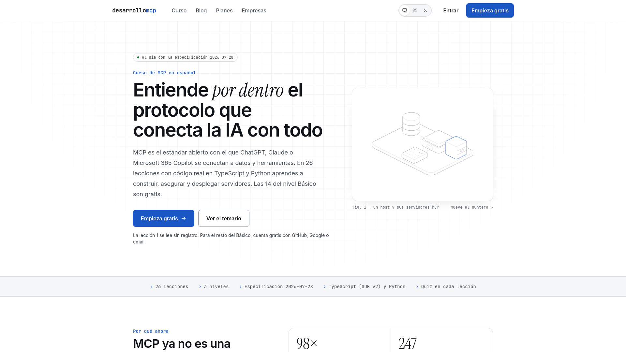Go to the Blog page
This screenshot has width=626, height=352.
click(x=201, y=10)
